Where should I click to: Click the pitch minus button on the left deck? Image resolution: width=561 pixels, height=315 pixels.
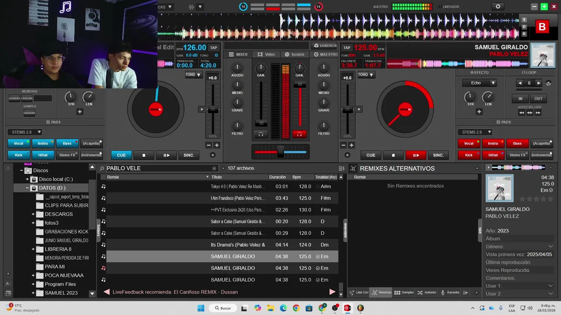pos(209,145)
